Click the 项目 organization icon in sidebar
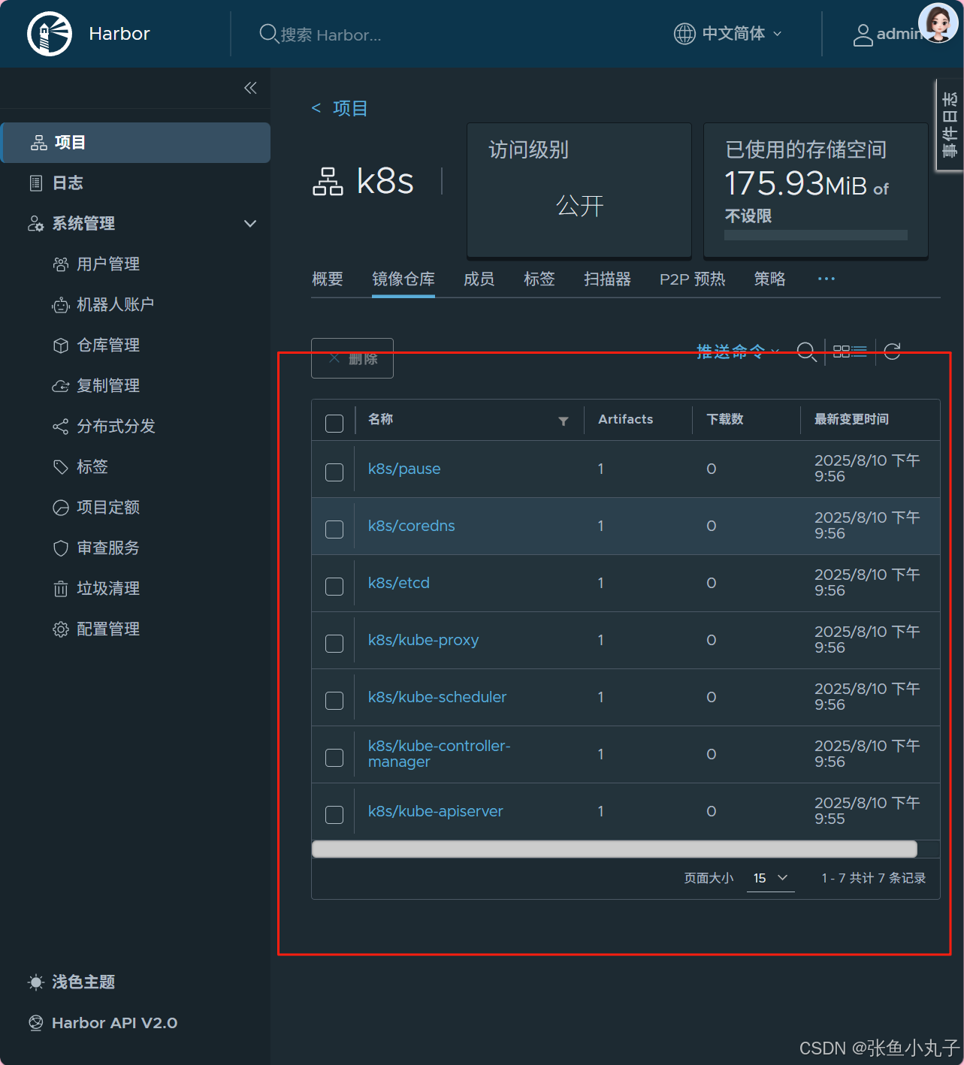The image size is (964, 1065). [x=39, y=143]
